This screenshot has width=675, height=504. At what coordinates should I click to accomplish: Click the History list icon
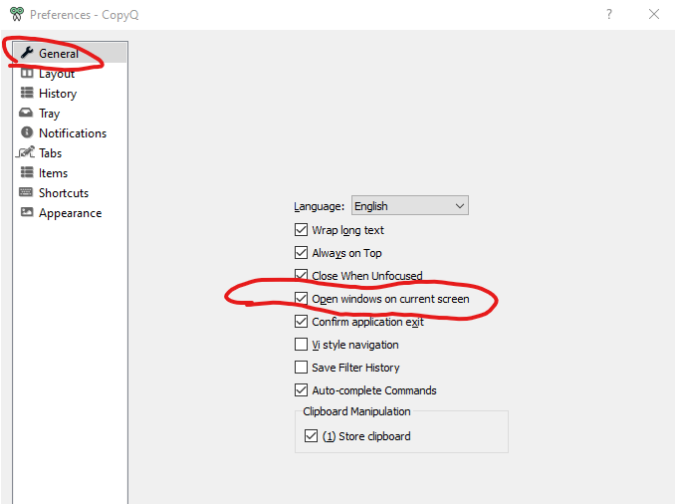click(27, 93)
